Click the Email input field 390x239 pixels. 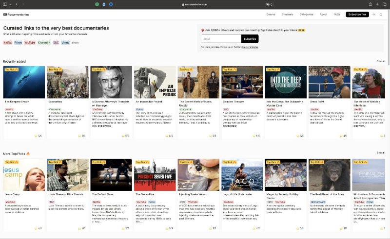coord(221,38)
